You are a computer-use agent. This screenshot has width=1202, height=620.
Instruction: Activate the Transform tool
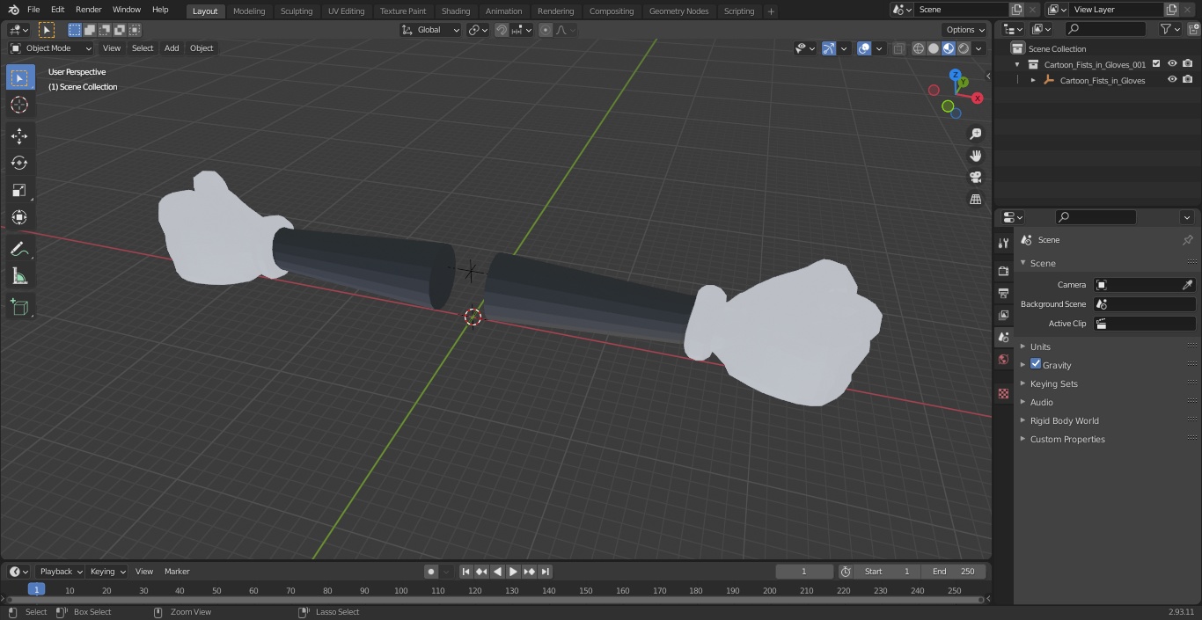pos(19,217)
